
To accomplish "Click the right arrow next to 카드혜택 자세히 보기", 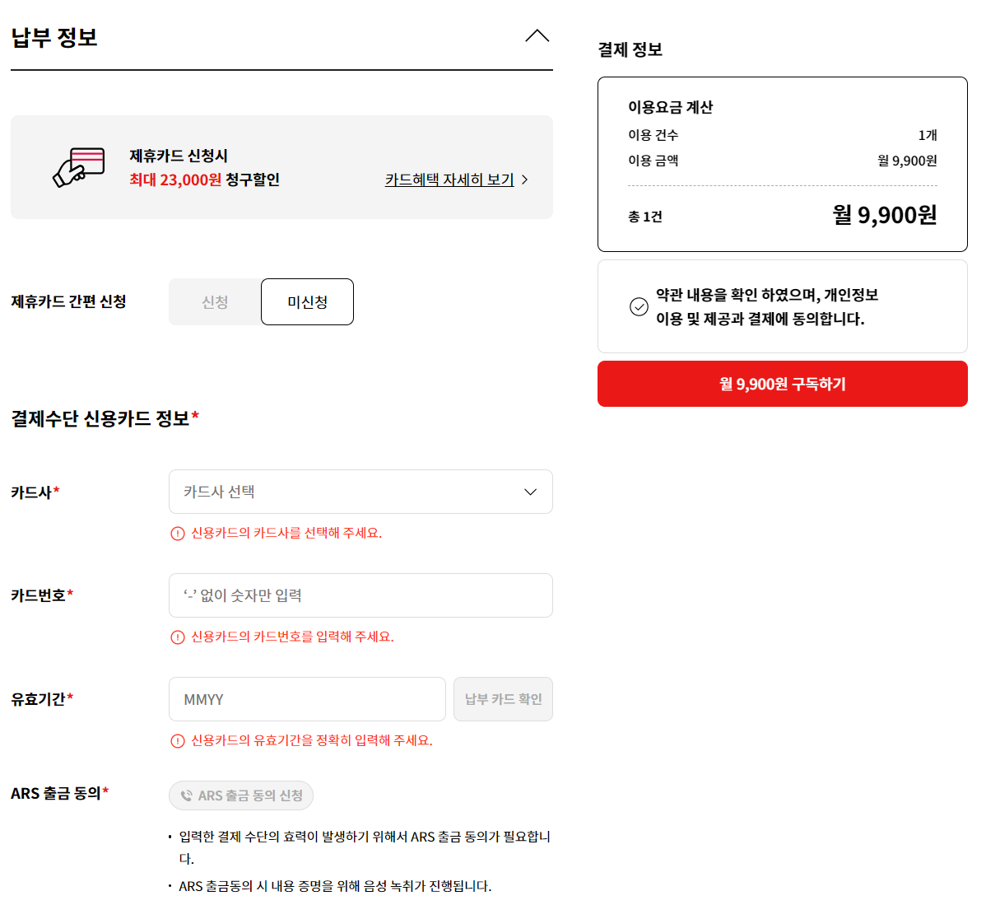I will 524,180.
